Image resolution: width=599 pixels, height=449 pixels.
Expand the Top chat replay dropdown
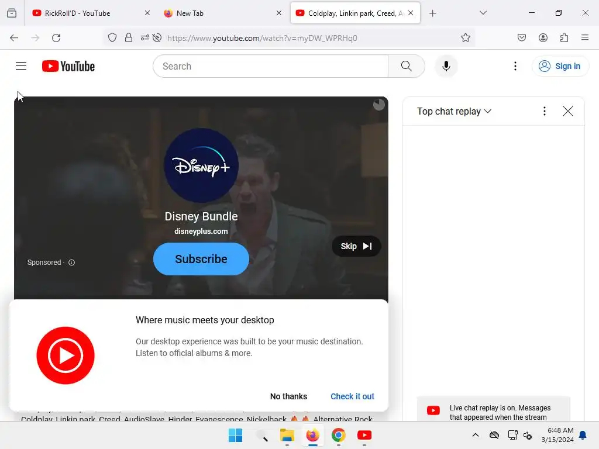[454, 111]
